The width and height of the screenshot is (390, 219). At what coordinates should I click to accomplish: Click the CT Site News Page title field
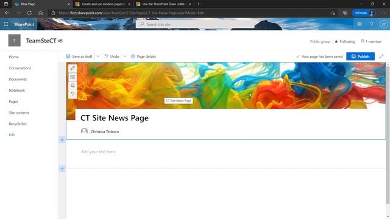[115, 118]
